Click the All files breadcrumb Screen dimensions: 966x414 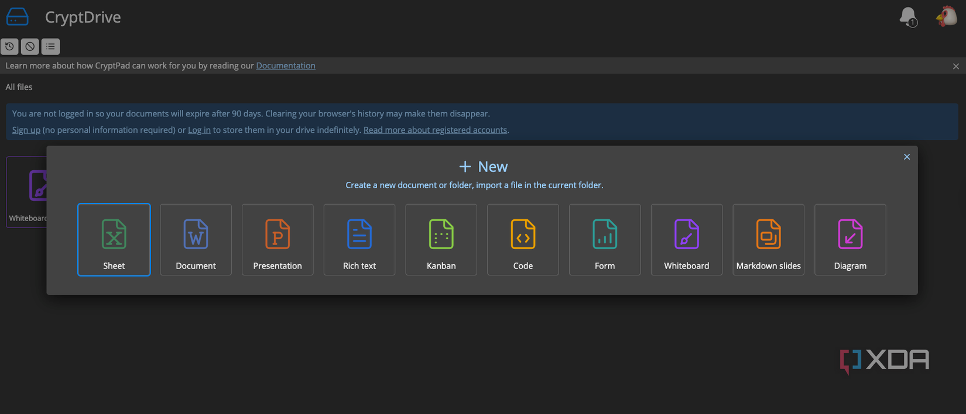(x=19, y=87)
